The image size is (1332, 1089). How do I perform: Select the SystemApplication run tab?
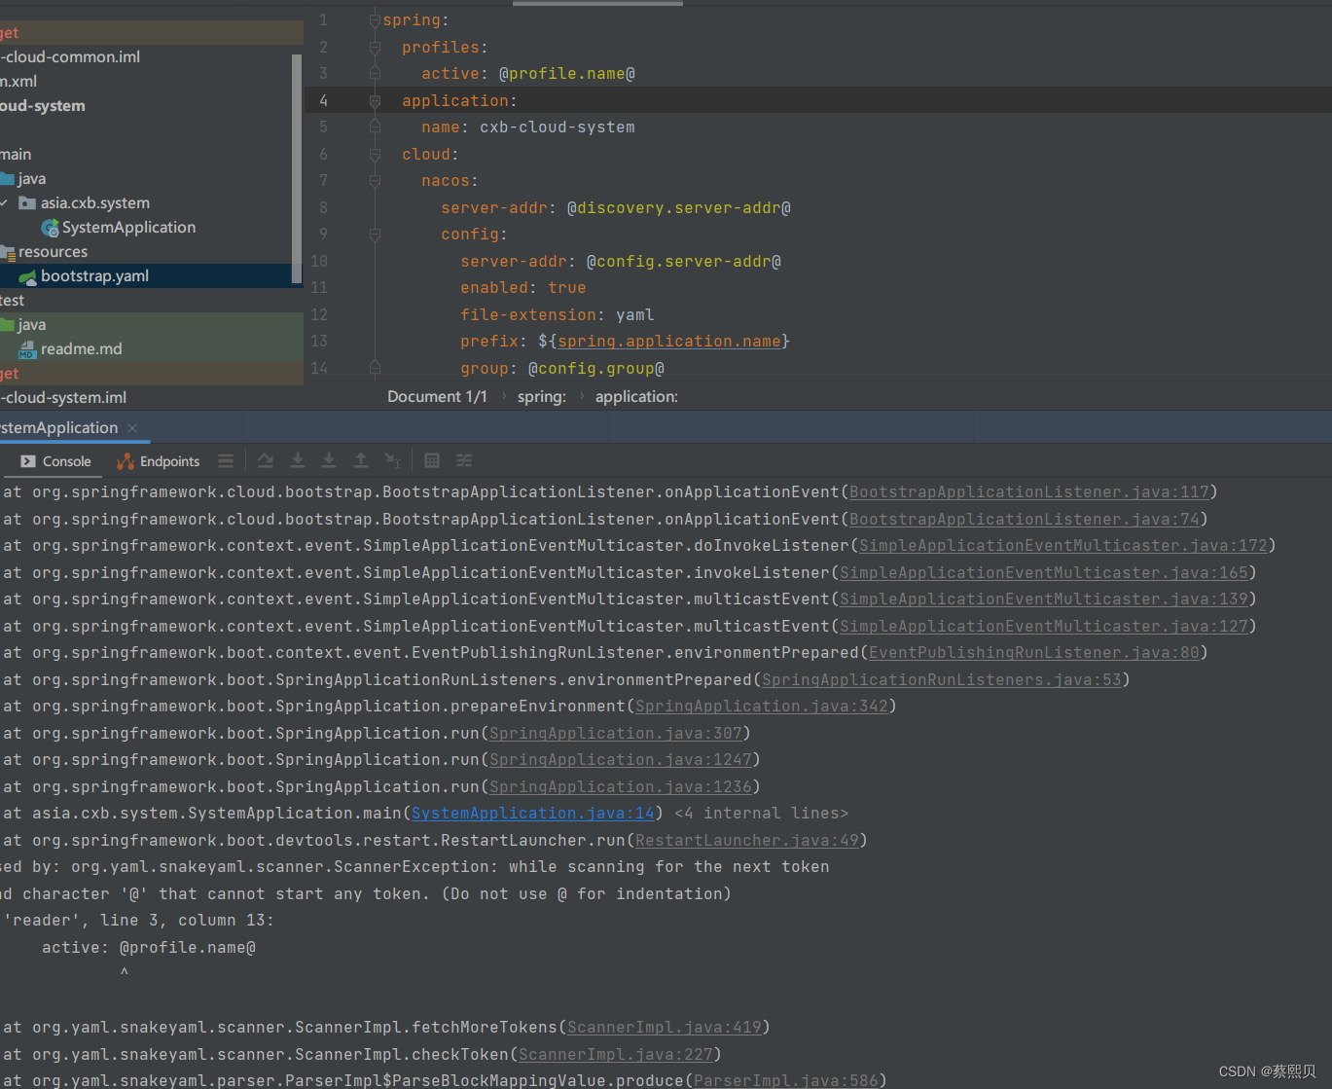58,428
